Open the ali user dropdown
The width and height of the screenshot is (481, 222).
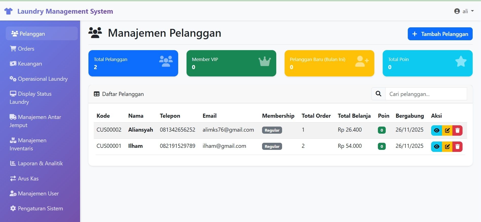[464, 11]
